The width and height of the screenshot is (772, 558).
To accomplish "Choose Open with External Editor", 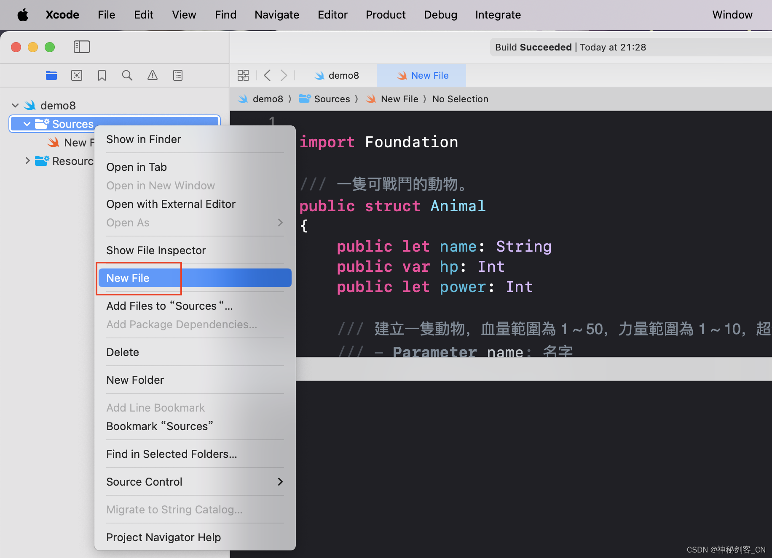I will 195,204.
